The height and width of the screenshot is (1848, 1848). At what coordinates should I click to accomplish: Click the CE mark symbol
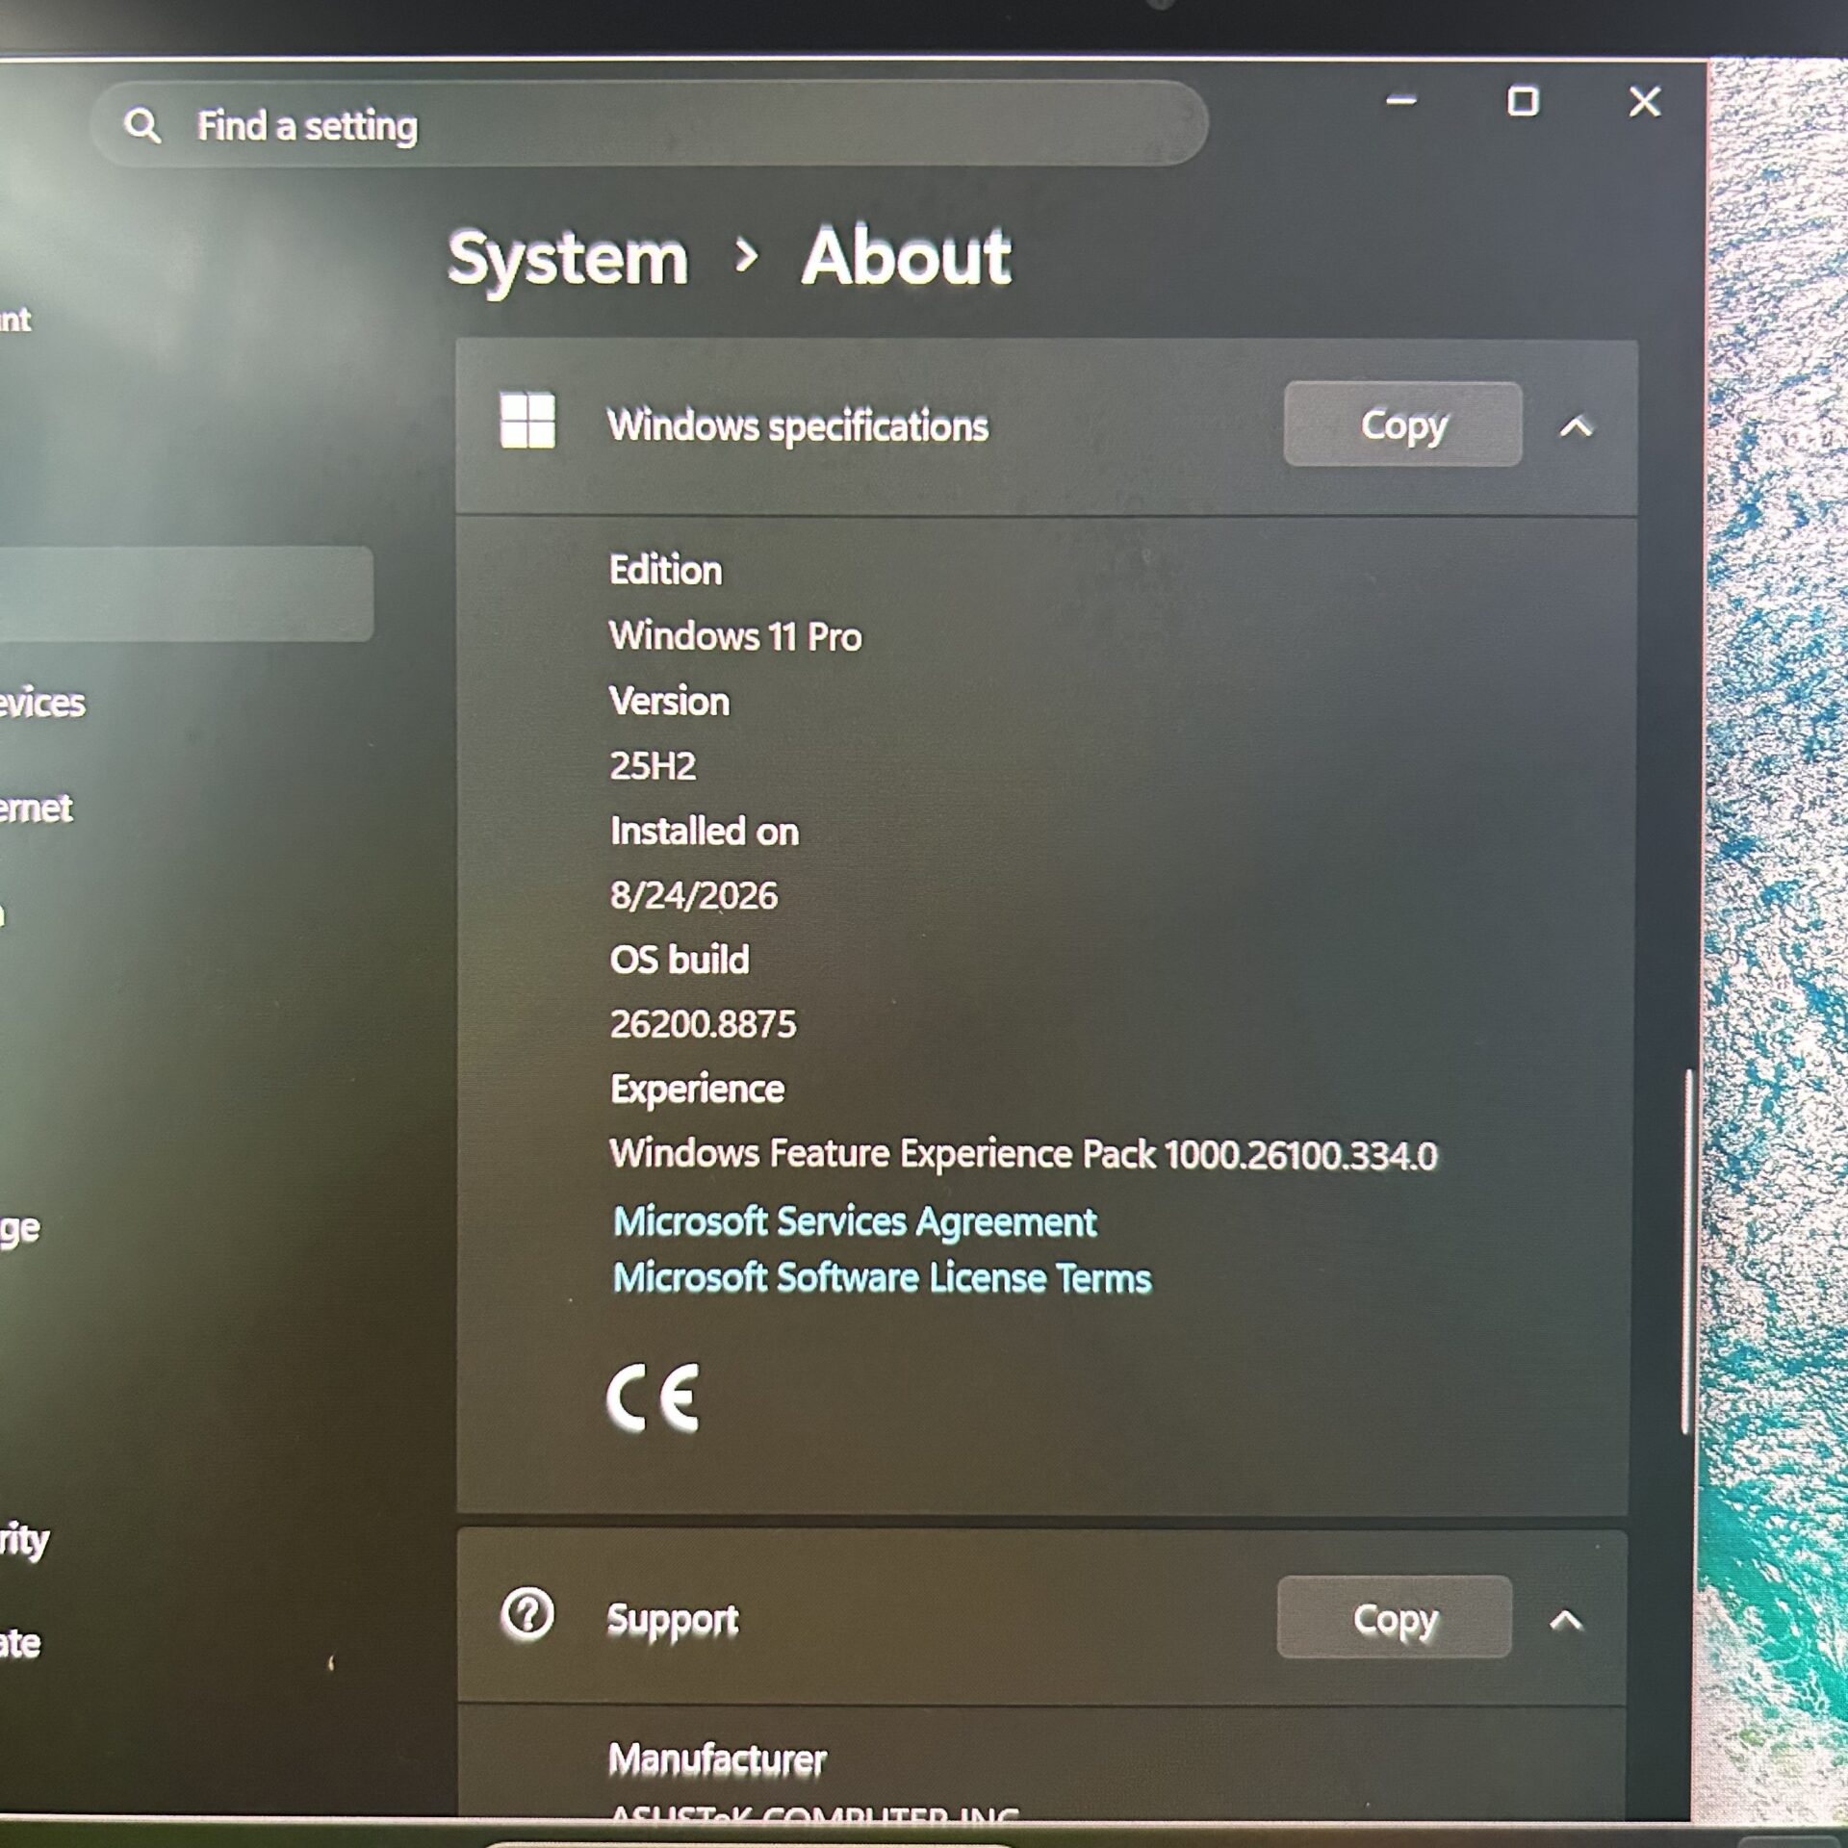click(x=654, y=1399)
